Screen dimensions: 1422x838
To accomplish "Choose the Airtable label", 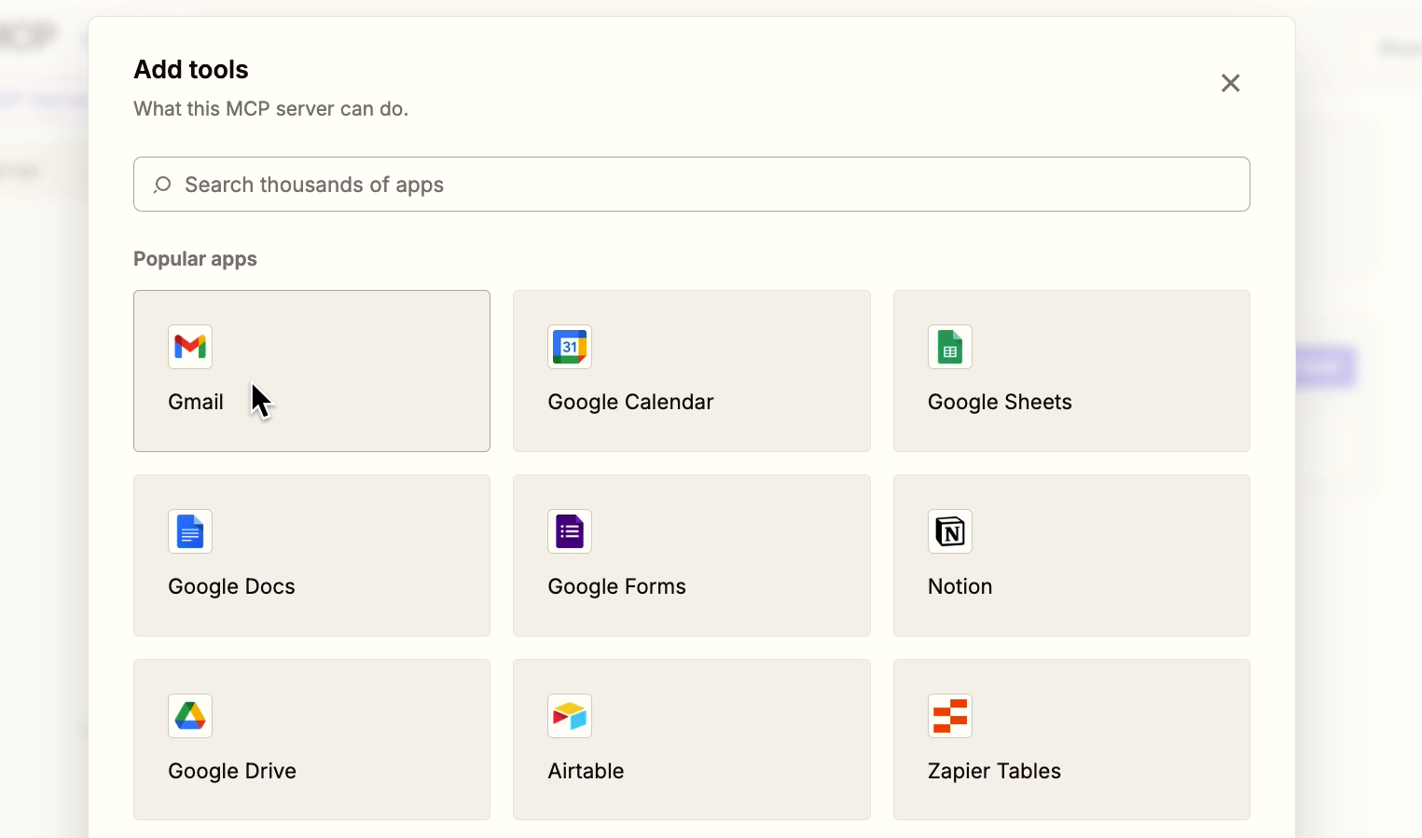I will click(x=586, y=771).
